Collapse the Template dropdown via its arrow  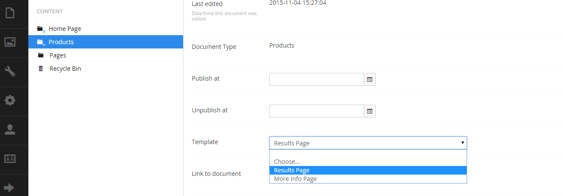[x=462, y=143]
